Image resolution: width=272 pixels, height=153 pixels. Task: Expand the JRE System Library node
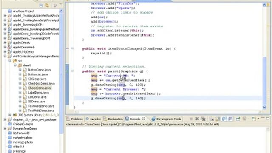[x=10, y=115]
